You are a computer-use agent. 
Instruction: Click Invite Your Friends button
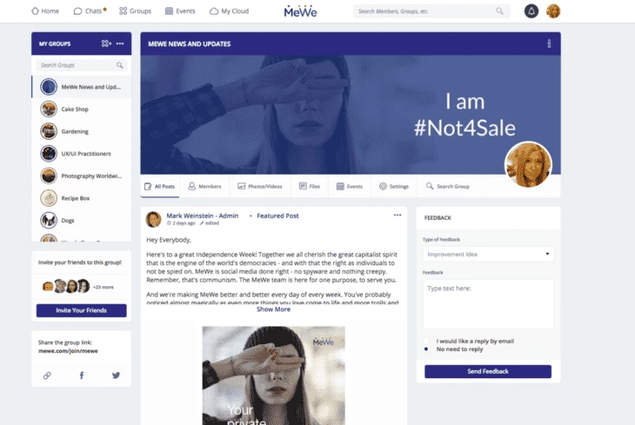82,310
